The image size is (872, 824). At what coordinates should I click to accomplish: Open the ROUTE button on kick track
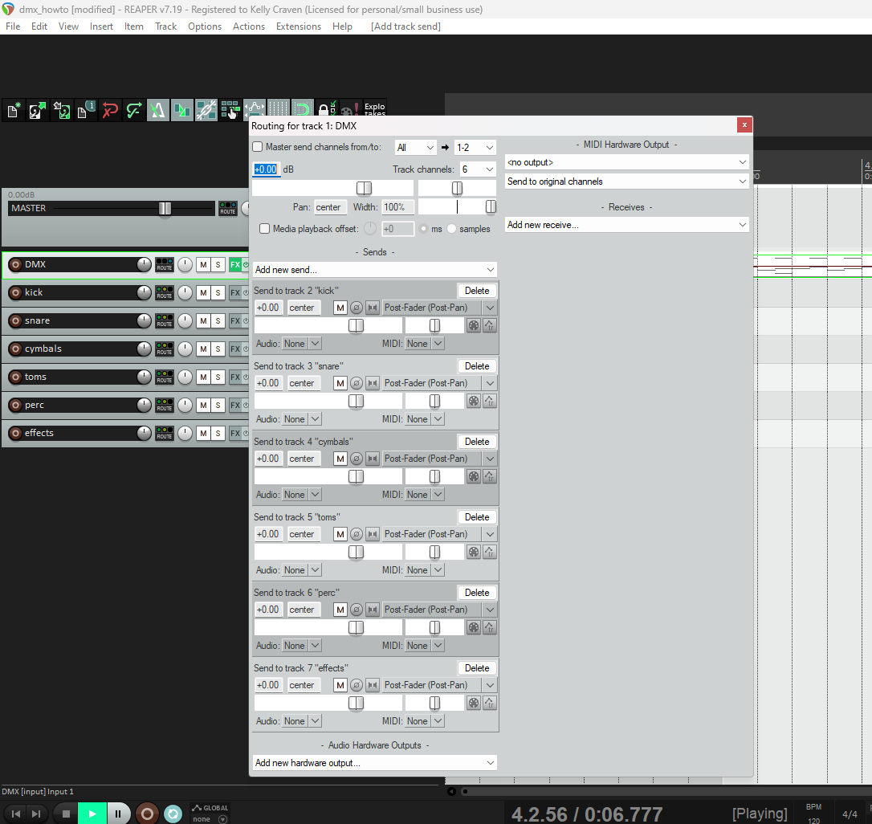[164, 292]
